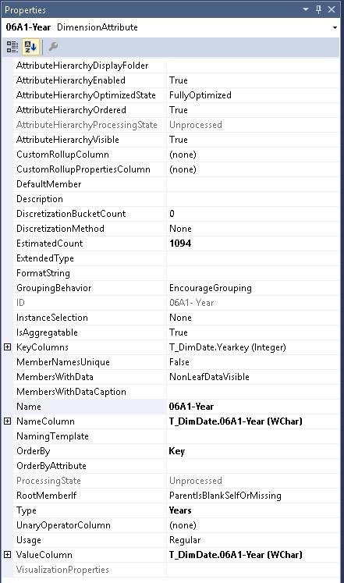
Task: Select the DiscretizationMethod property
Action: pyautogui.click(x=60, y=229)
